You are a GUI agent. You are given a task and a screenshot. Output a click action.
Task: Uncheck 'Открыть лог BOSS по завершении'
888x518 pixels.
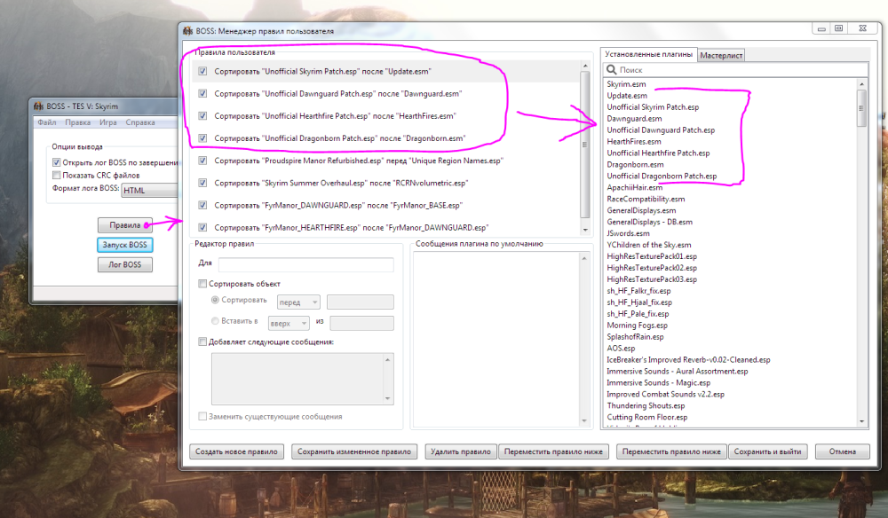click(x=56, y=162)
